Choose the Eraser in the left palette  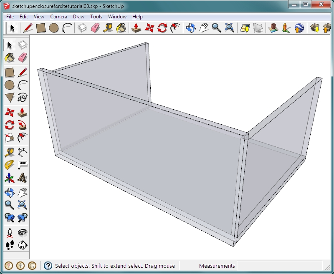click(23, 58)
